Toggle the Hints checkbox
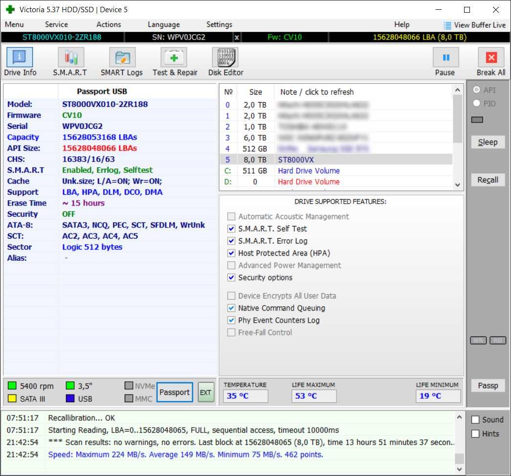This screenshot has height=476, width=511. coord(475,434)
